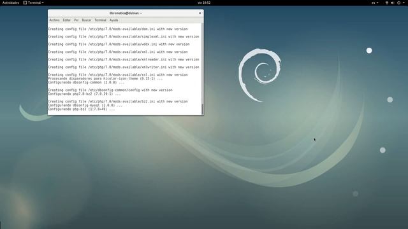Open the Buscar menu
The image size is (408, 229).
87,20
